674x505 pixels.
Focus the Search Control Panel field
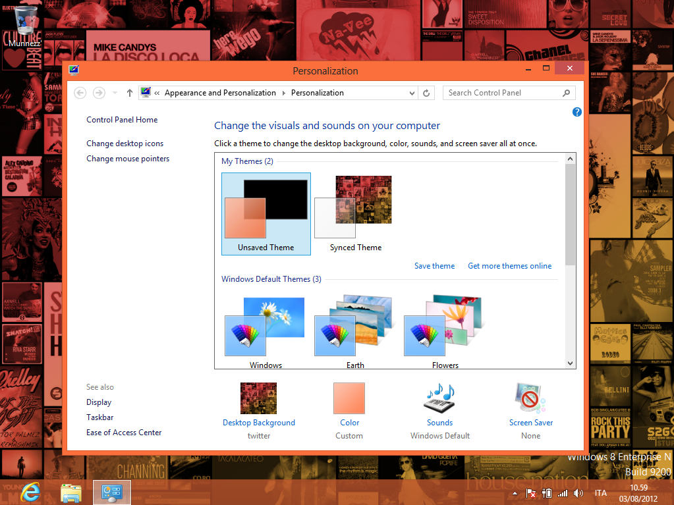(x=509, y=93)
